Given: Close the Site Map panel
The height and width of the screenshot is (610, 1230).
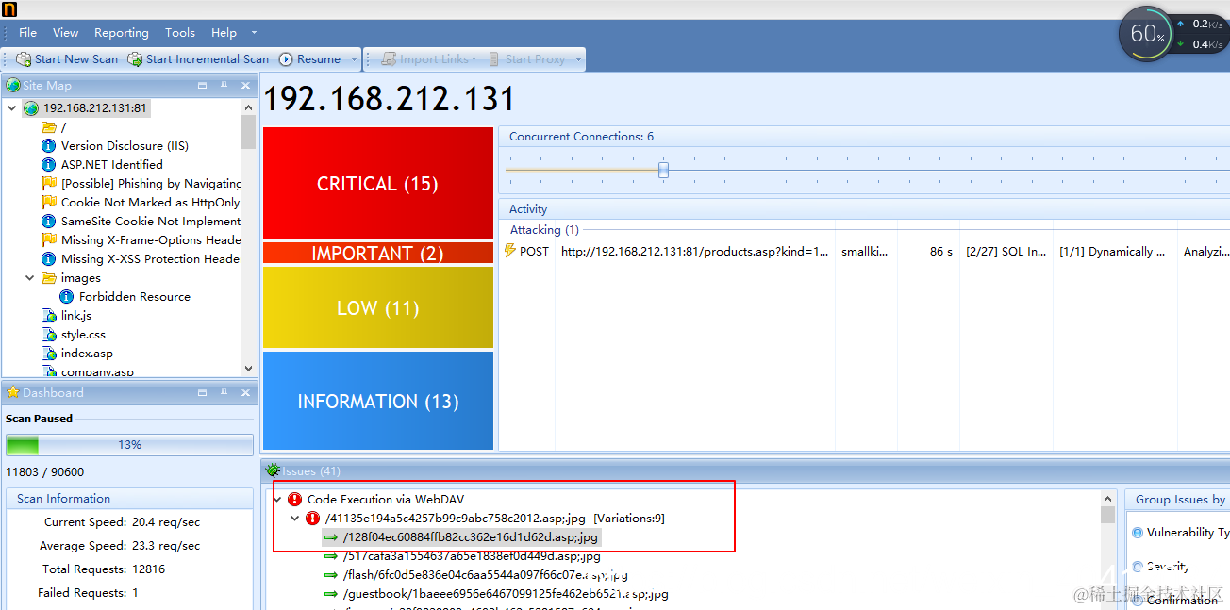Looking at the screenshot, I should point(245,86).
